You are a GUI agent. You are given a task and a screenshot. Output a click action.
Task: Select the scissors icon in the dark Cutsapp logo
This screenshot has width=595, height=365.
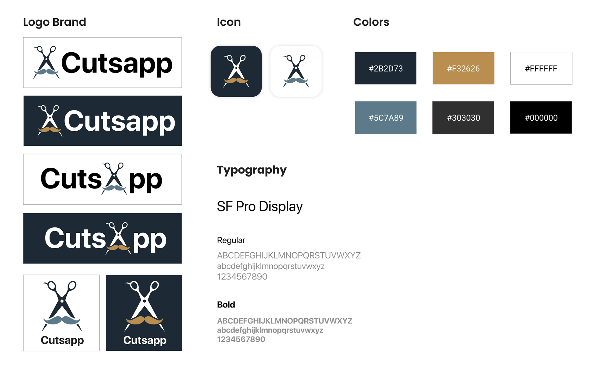tap(50, 121)
